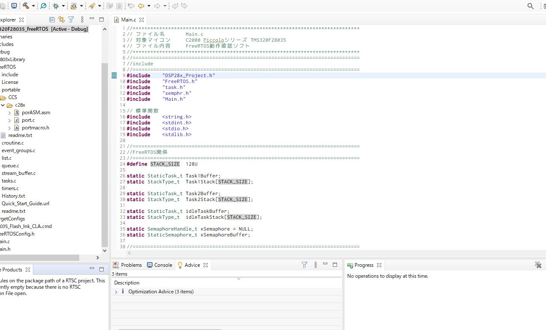Select stream_buffer.c file
The width and height of the screenshot is (546, 330).
(19, 173)
